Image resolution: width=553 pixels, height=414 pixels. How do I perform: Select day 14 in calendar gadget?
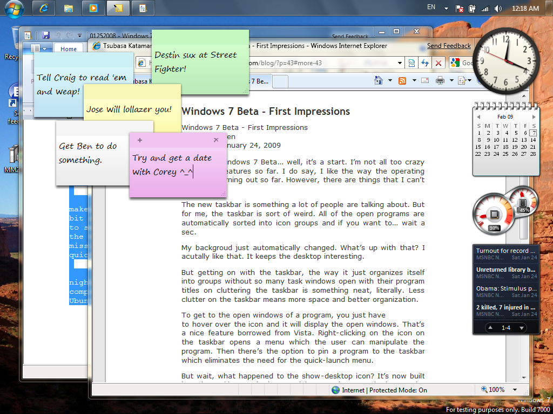pyautogui.click(x=533, y=140)
